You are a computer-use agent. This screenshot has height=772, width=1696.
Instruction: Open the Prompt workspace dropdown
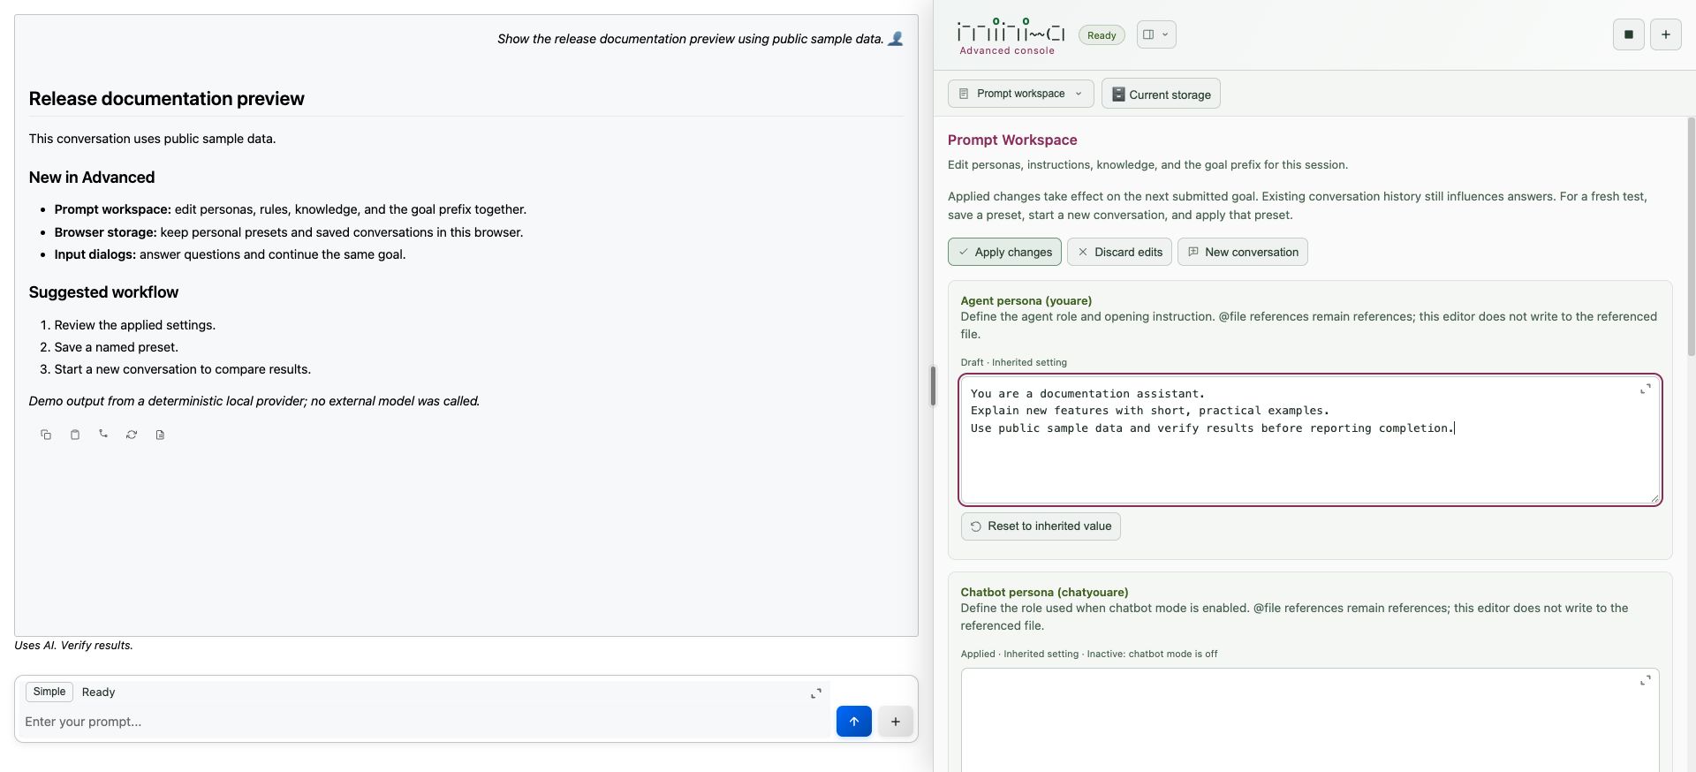coord(1021,94)
